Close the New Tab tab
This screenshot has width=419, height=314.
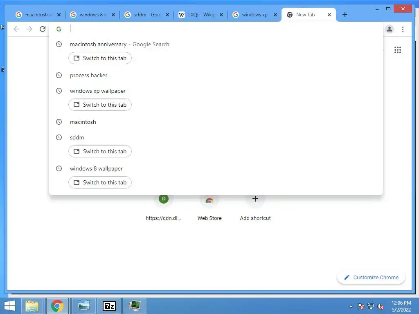pyautogui.click(x=329, y=15)
